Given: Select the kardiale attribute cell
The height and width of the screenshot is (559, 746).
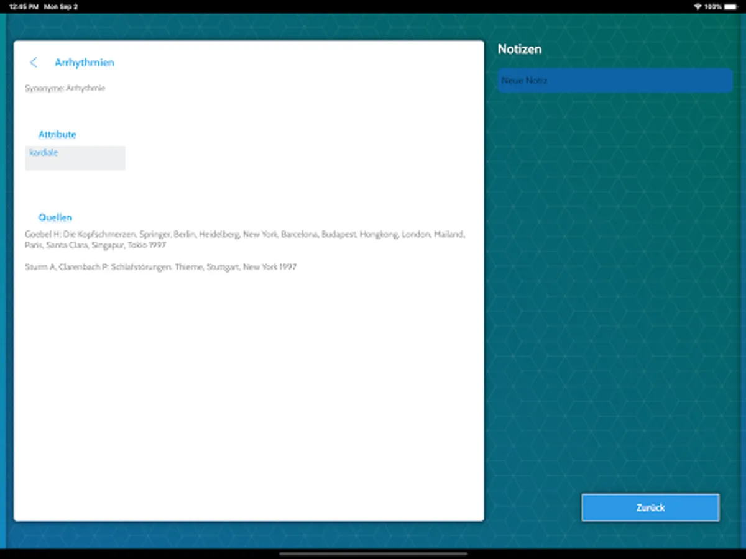Looking at the screenshot, I should click(x=75, y=158).
